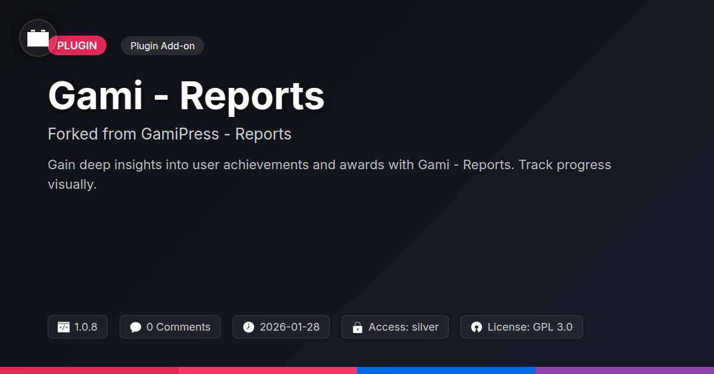Screen dimensions: 714x374
Task: Click the clock date icon
Action: coord(249,327)
